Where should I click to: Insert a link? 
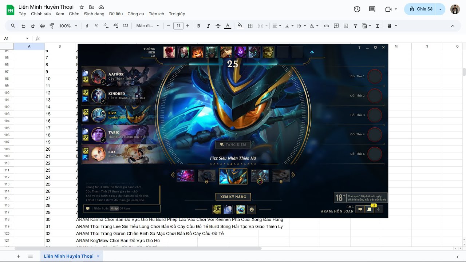tap(327, 26)
